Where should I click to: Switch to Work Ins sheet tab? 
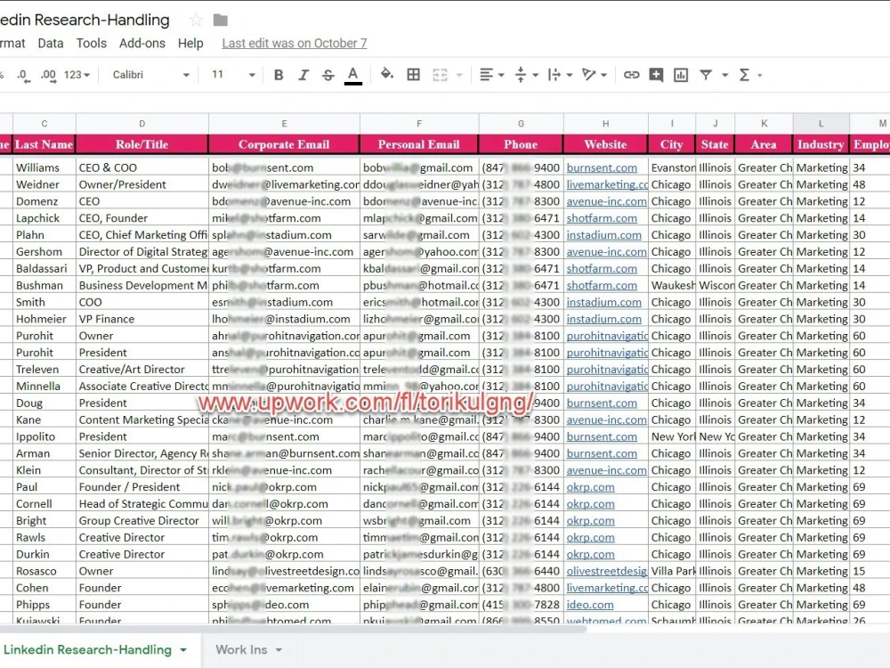pos(241,649)
